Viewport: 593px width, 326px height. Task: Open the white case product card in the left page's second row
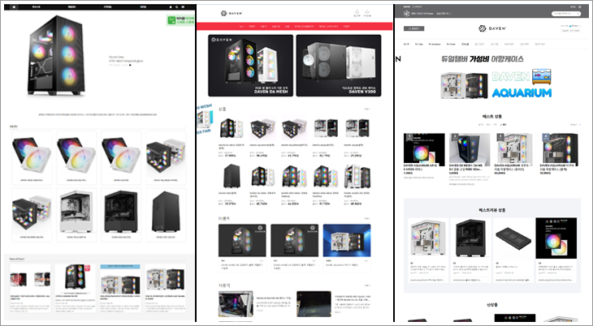click(x=76, y=215)
